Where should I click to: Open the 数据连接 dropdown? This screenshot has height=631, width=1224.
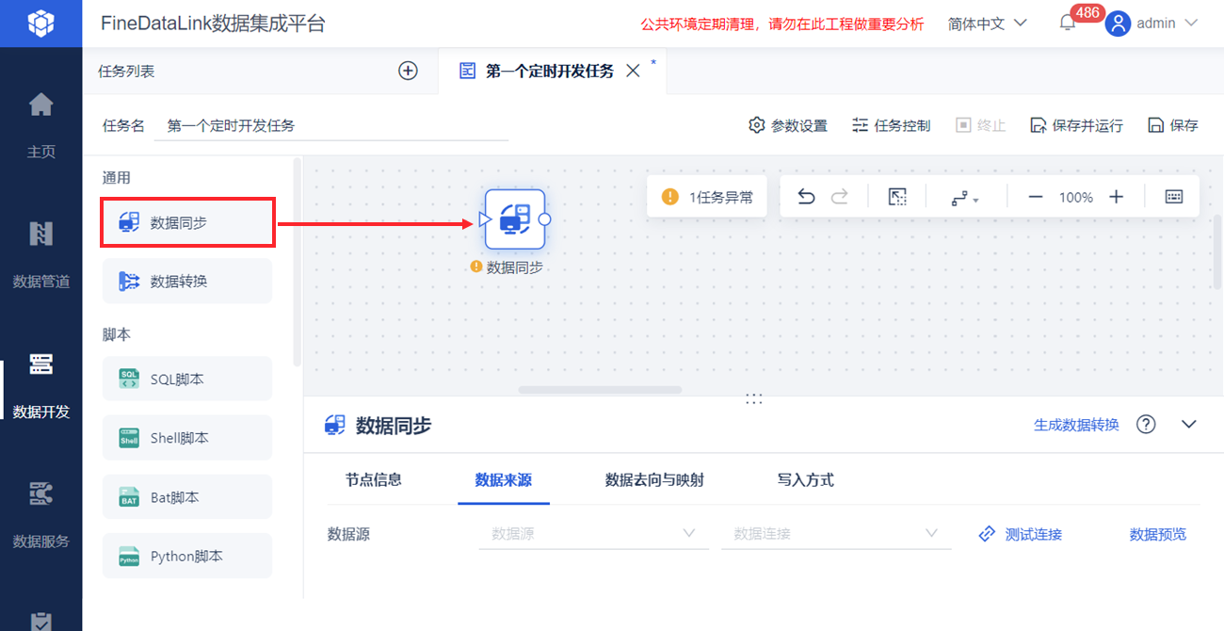click(x=835, y=534)
